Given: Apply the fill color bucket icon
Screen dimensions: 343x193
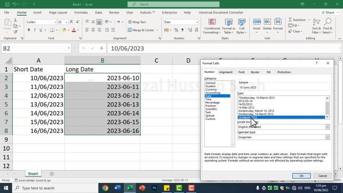Looking at the screenshot, I should point(64,30).
